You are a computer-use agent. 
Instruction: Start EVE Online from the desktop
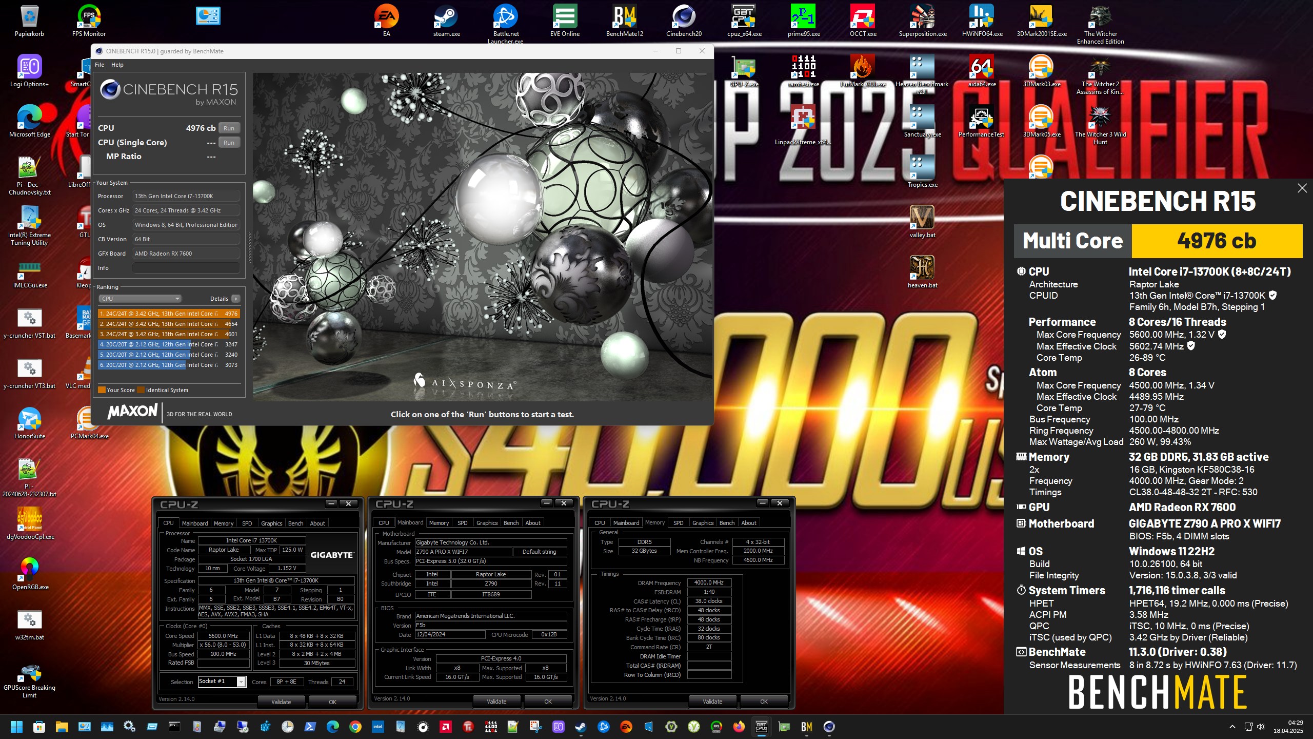565,21
